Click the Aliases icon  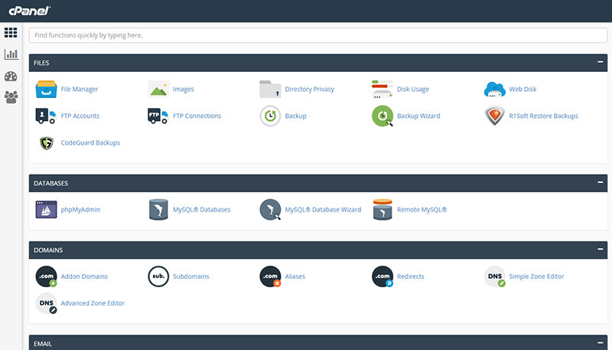tap(270, 276)
